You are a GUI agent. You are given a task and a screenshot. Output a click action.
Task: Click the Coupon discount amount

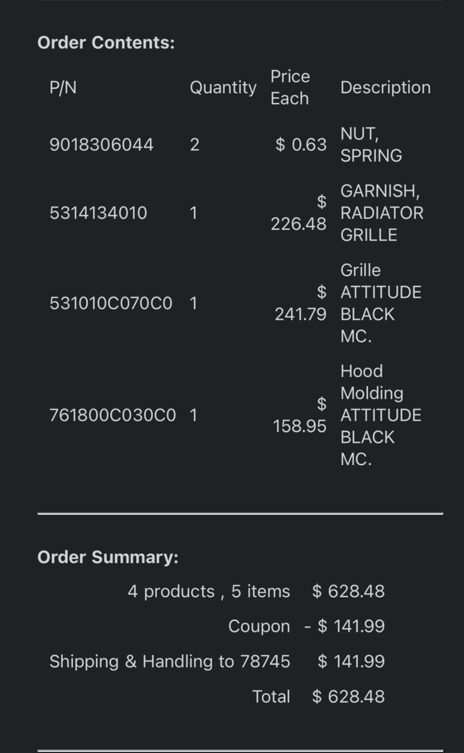[x=345, y=626]
